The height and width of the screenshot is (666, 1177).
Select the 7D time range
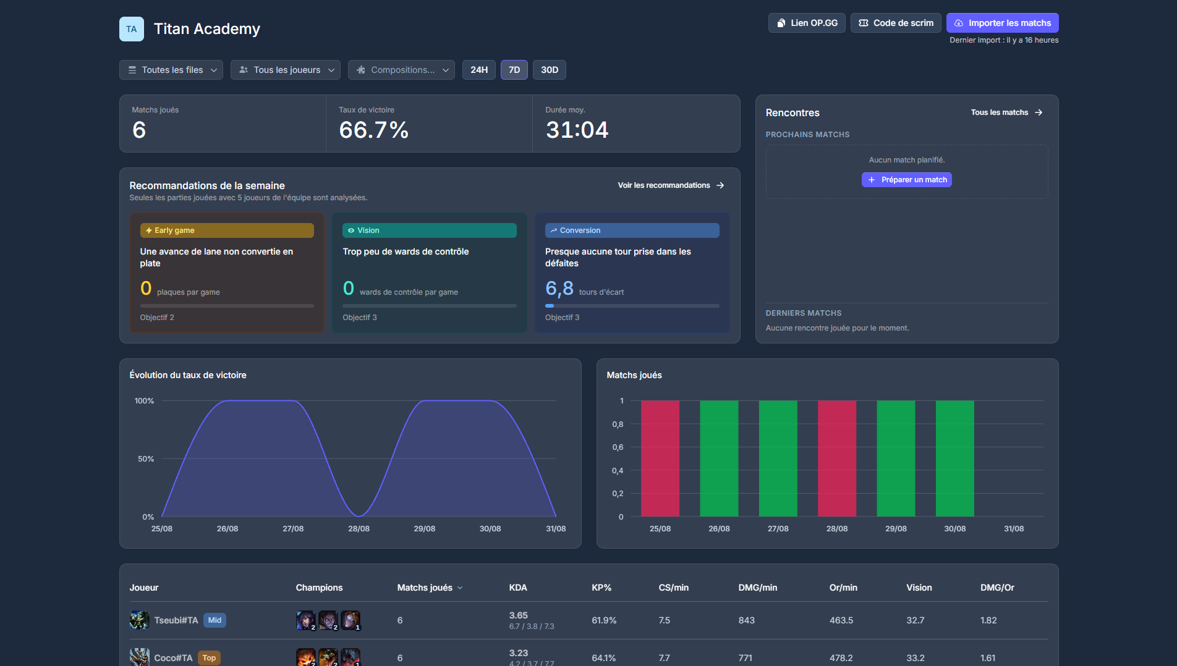click(514, 70)
